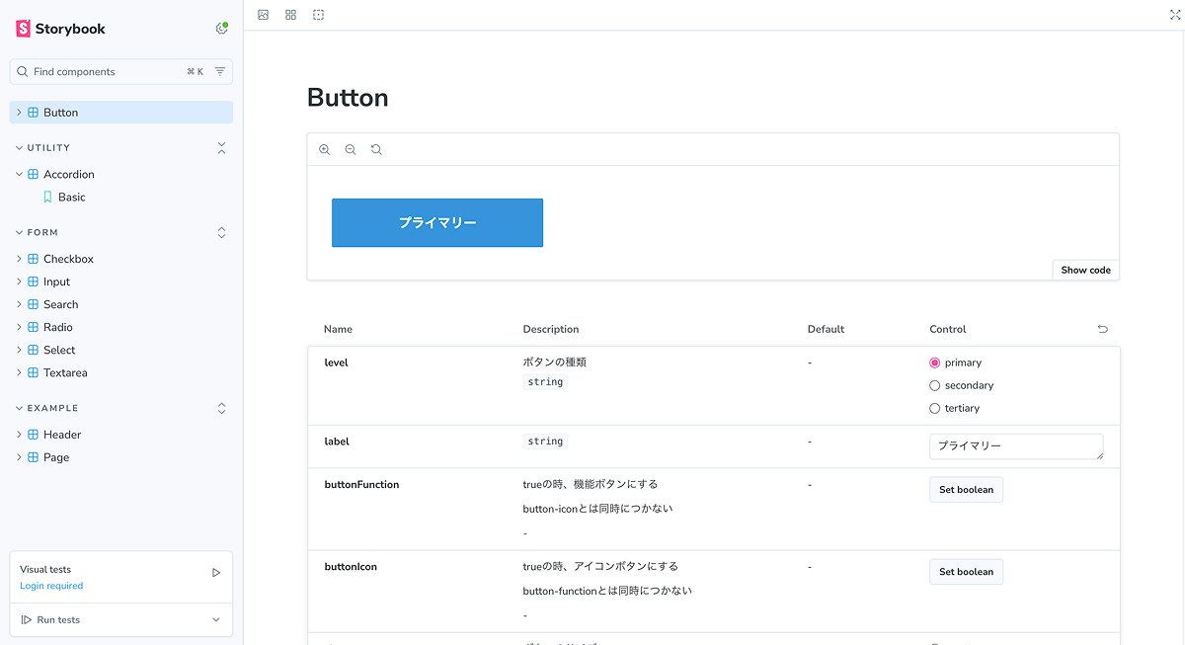Toggle background change icon in top toolbar
This screenshot has width=1185, height=645.
(x=263, y=15)
